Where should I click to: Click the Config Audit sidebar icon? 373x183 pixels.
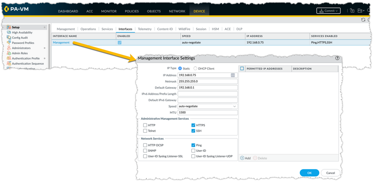pyautogui.click(x=9, y=38)
